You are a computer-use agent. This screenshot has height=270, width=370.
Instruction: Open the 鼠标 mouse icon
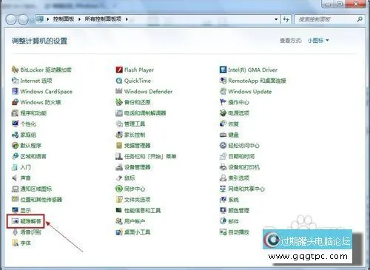[119, 178]
